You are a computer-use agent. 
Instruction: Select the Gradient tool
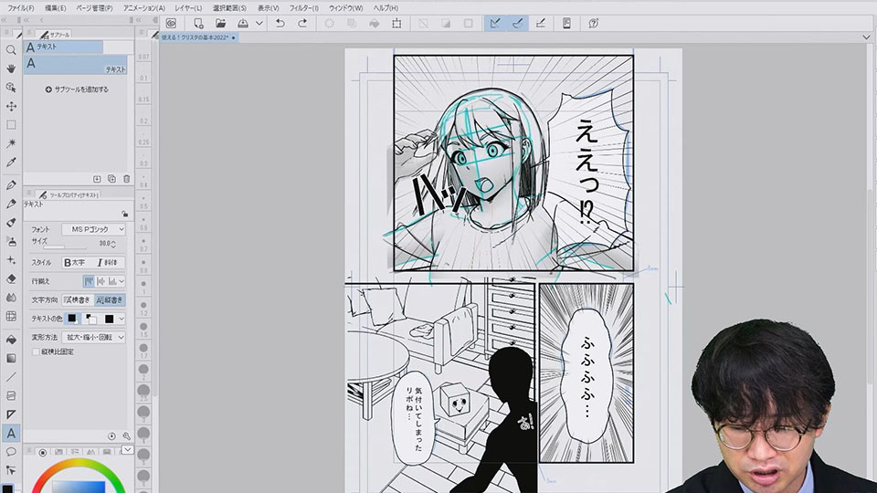[11, 358]
